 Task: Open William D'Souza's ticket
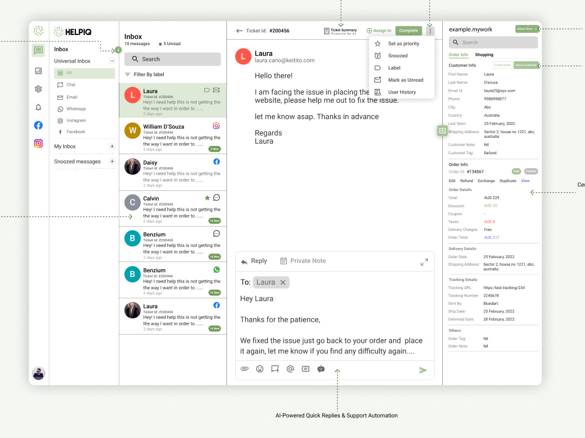(x=173, y=137)
